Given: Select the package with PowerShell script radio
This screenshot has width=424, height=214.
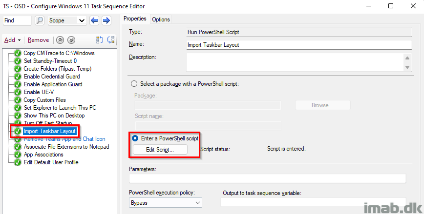Looking at the screenshot, I should click(134, 84).
